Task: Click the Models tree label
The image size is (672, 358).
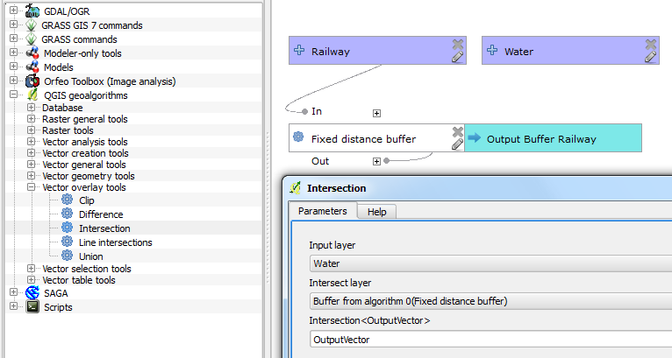Action: pos(58,67)
